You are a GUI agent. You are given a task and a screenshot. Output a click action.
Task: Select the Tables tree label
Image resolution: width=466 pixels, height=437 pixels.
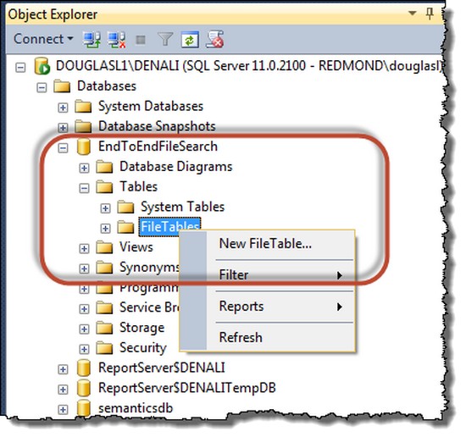[x=138, y=187]
